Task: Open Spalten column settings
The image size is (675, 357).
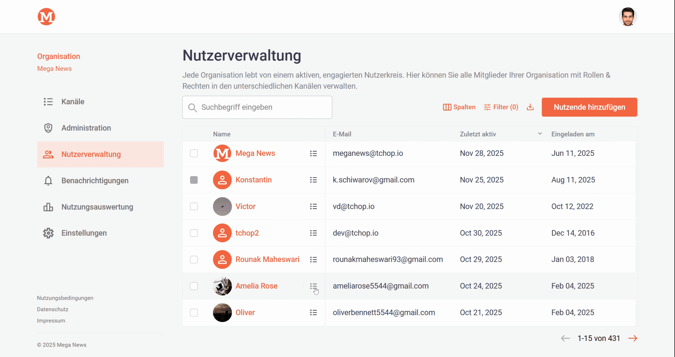Action: (459, 107)
